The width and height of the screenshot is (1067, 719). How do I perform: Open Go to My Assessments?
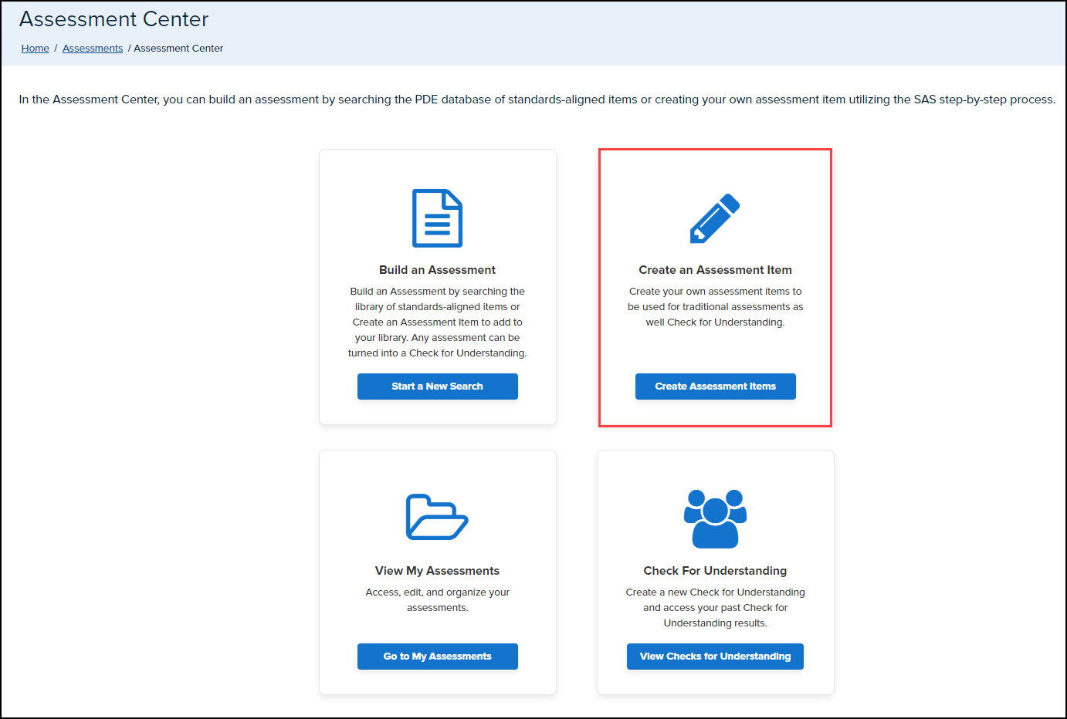point(437,657)
